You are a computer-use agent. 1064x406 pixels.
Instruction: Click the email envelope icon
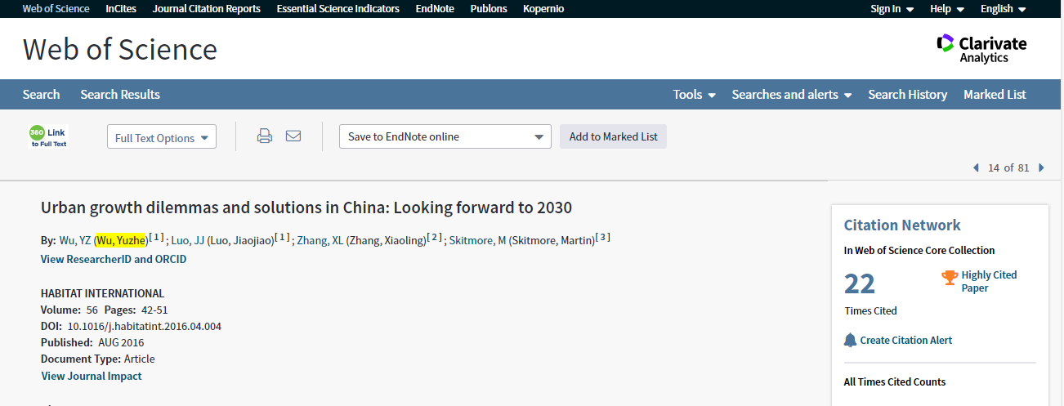tap(293, 136)
